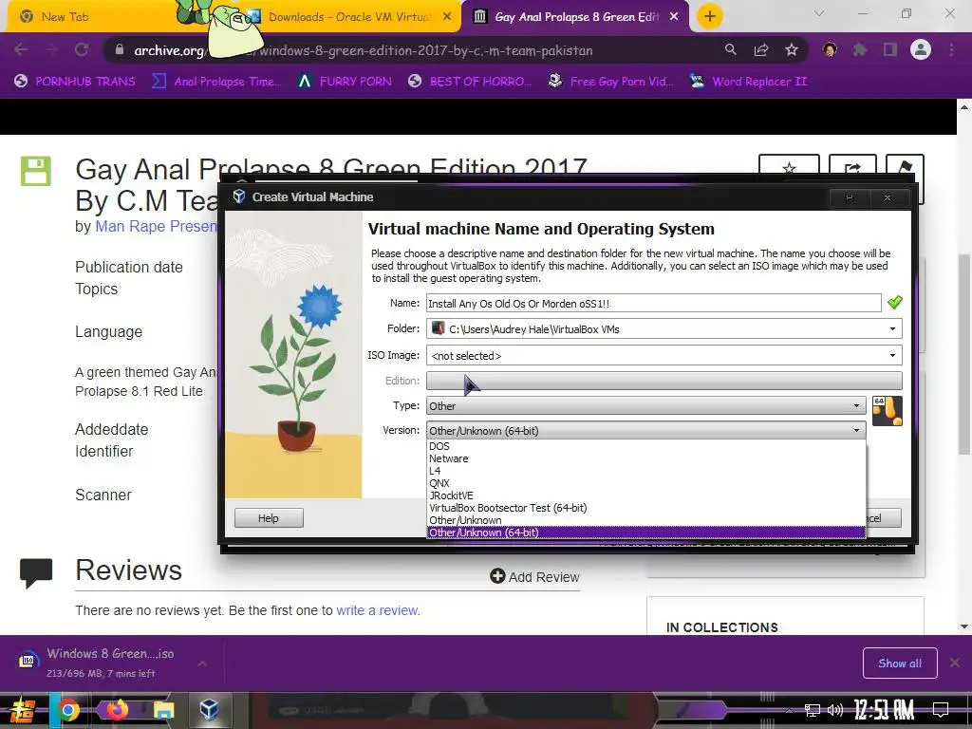
Task: Click the IN COLLECTIONS heading
Action: 722,627
